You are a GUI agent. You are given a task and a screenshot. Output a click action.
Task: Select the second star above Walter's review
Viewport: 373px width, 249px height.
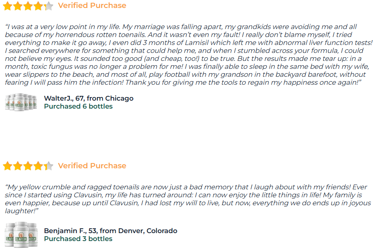click(x=18, y=6)
